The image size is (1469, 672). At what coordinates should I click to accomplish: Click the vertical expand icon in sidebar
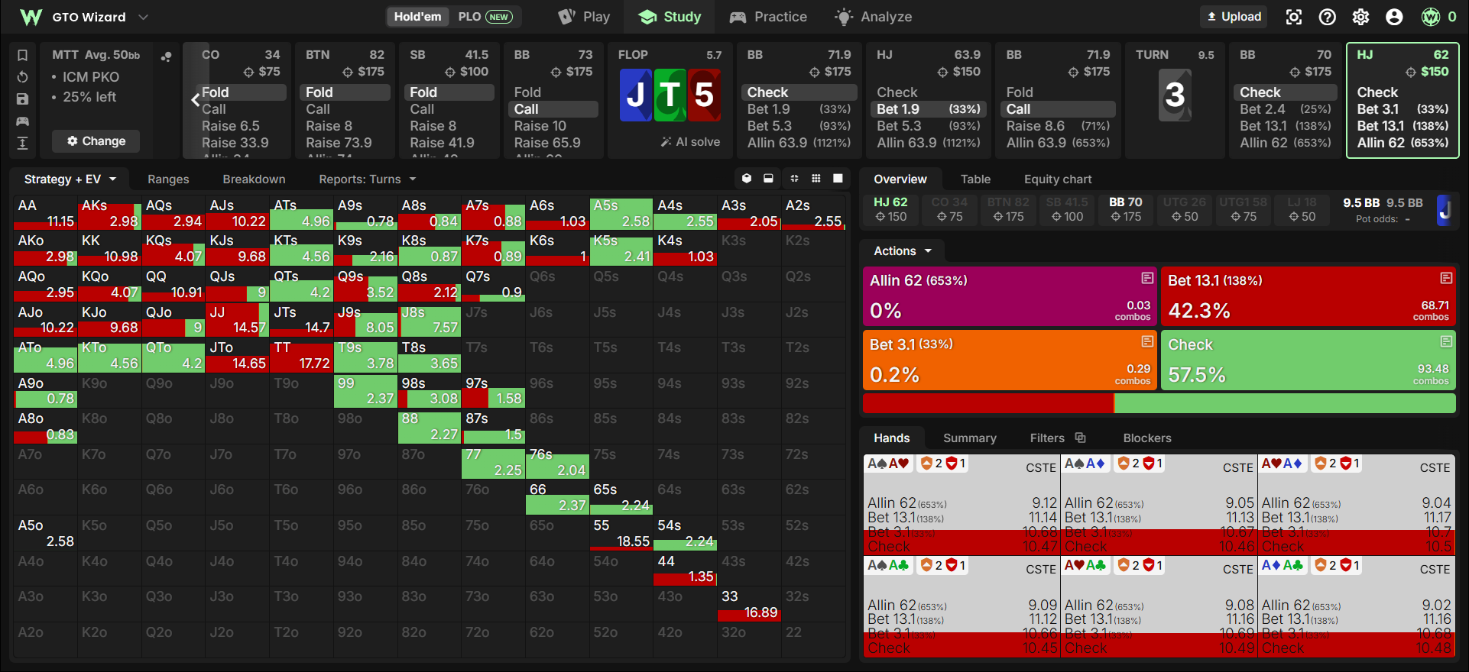23,143
